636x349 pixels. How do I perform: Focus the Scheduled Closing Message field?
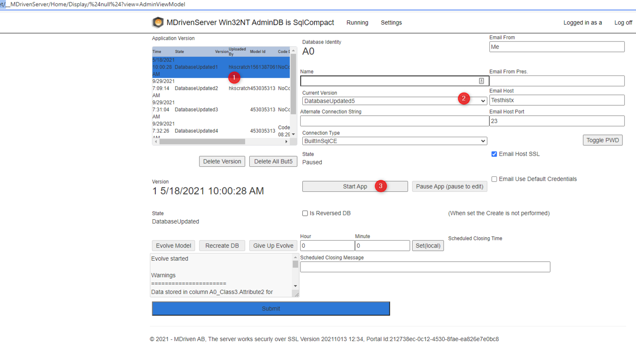coord(425,267)
